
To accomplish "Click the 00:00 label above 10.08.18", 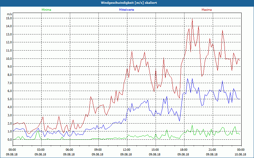I will [x=241, y=150].
